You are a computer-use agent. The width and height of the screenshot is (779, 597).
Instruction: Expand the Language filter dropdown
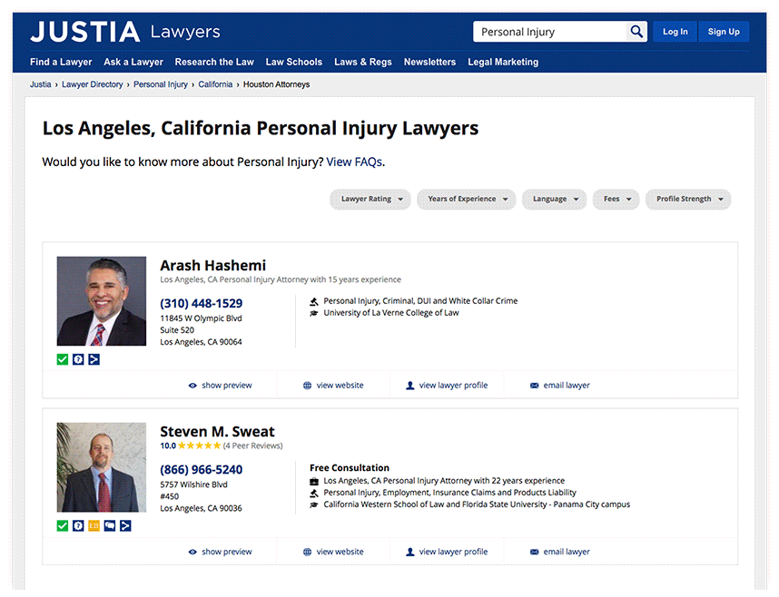[x=554, y=200]
